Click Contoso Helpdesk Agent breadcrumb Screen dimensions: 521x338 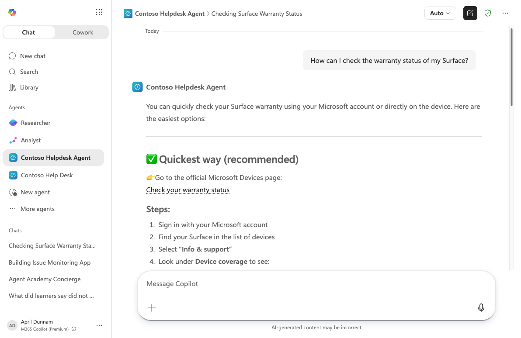pyautogui.click(x=170, y=14)
